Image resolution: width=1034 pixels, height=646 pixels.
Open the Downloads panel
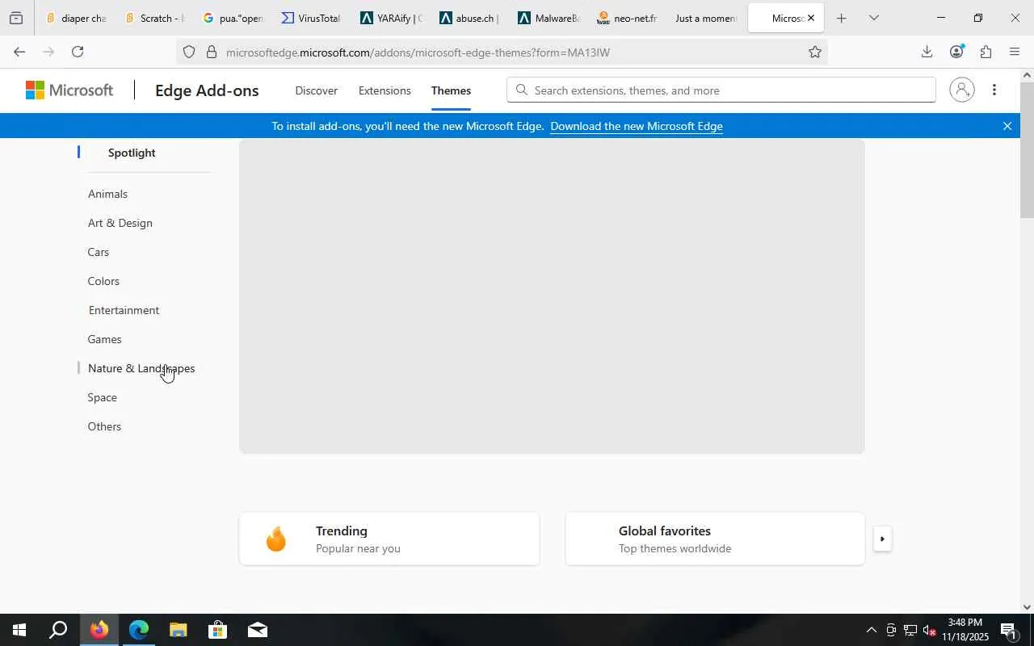pyautogui.click(x=927, y=52)
